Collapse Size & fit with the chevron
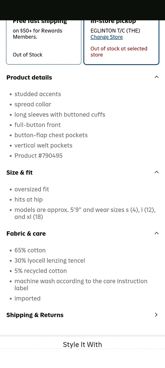Viewport: 165px width, 368px height. click(x=157, y=172)
